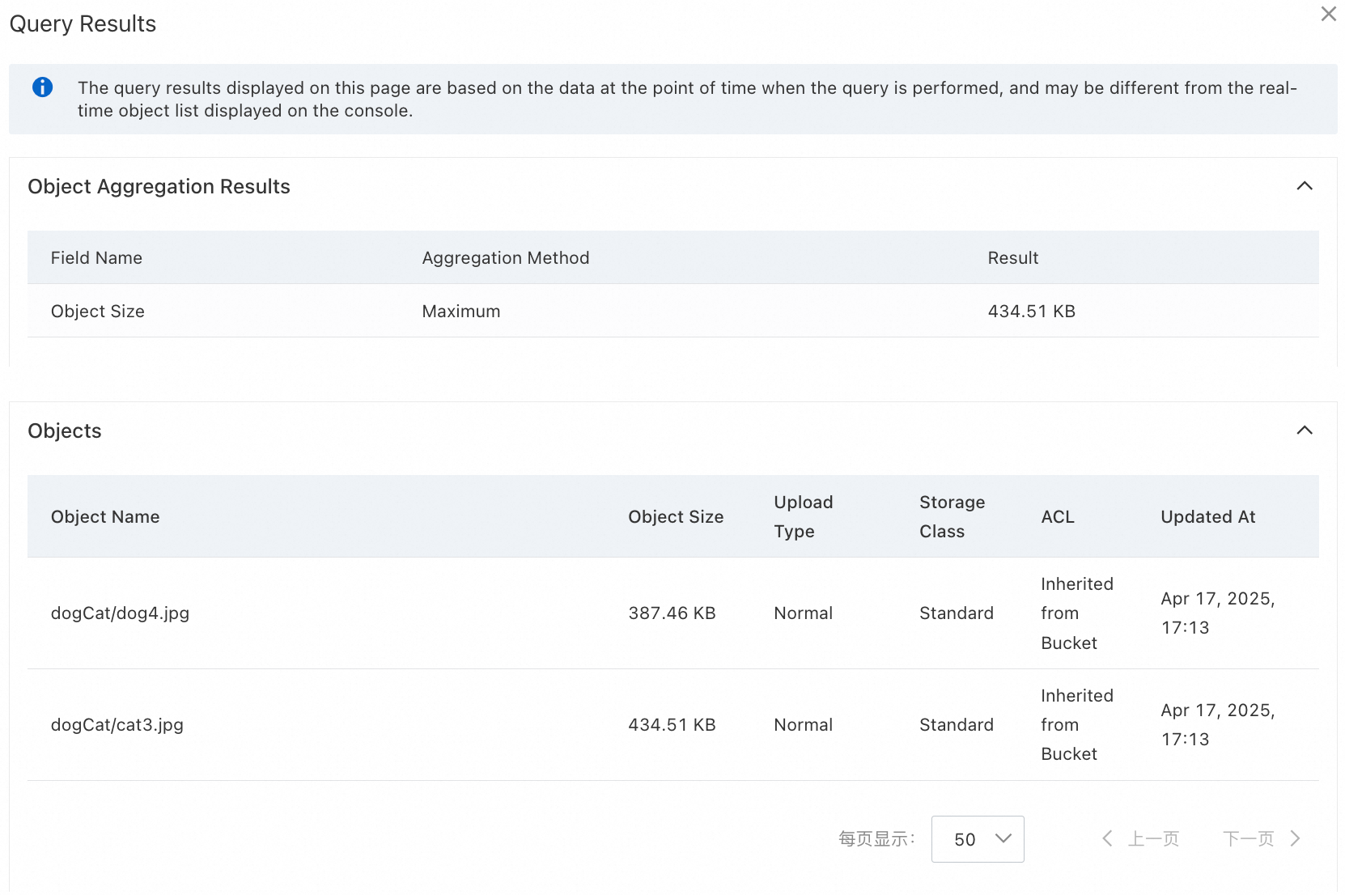The width and height of the screenshot is (1345, 895).
Task: Click the 434.51 KB aggregation result value
Action: (x=1031, y=312)
